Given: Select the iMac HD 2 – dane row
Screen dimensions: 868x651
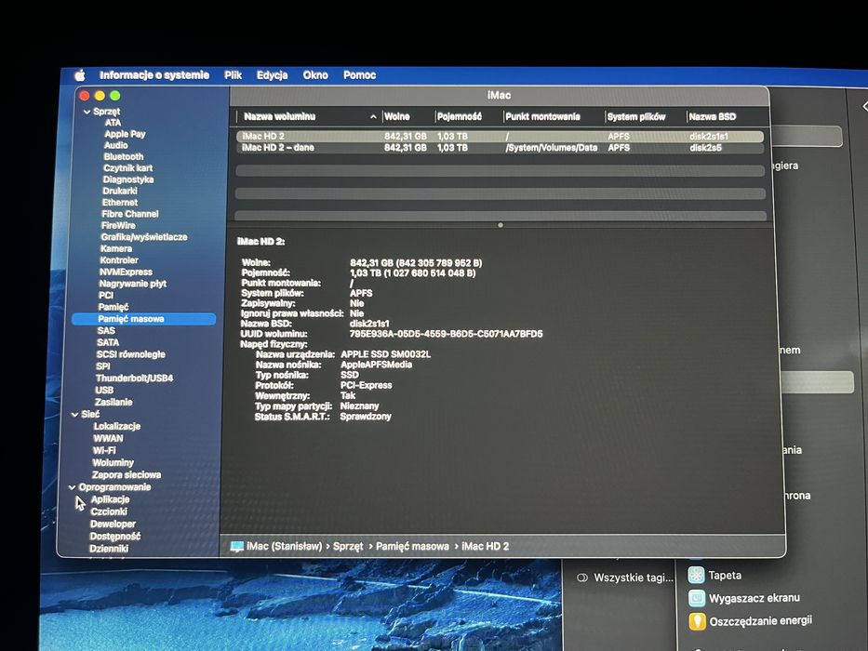Looking at the screenshot, I should pos(500,148).
